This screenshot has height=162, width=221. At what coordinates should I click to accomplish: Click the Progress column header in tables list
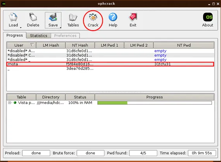coord(154,97)
